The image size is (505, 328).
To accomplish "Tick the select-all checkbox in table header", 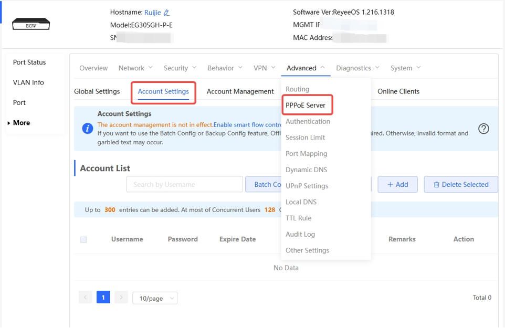I will (x=83, y=240).
